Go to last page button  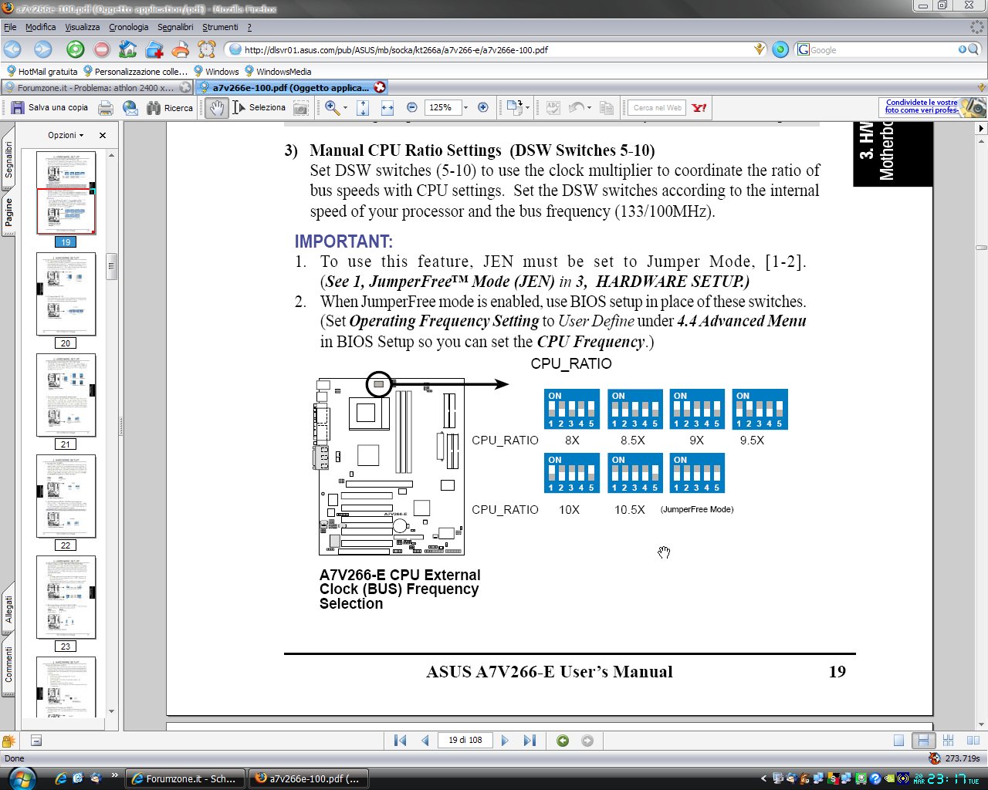click(x=530, y=741)
